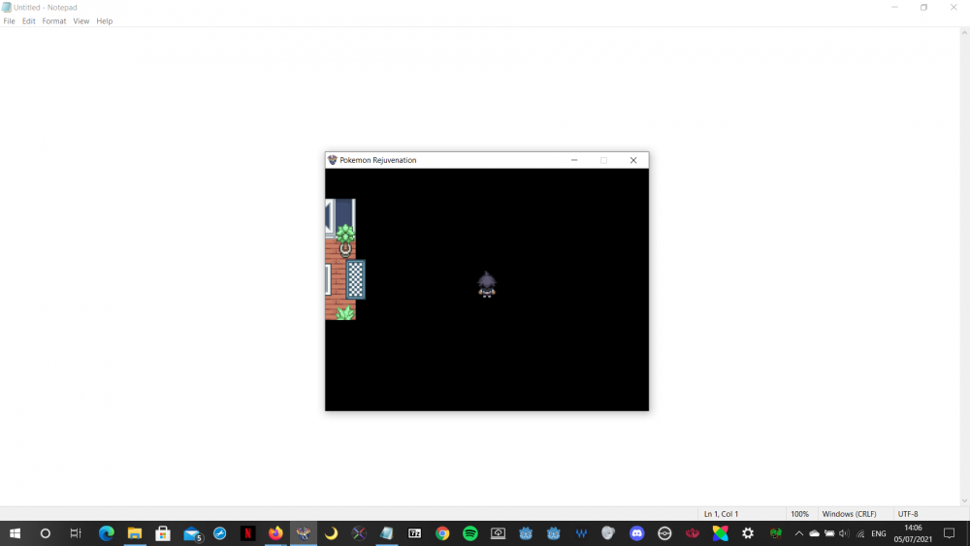The image size is (970, 546).
Task: Minimize the Notepad window
Action: (x=894, y=8)
